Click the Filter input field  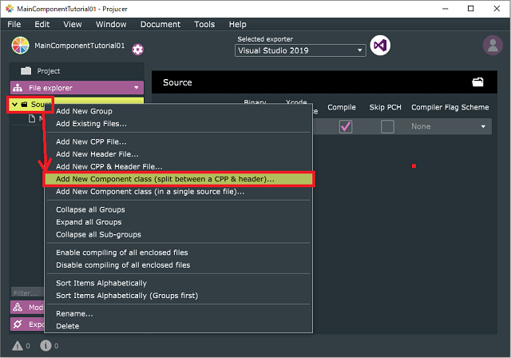[x=27, y=292]
